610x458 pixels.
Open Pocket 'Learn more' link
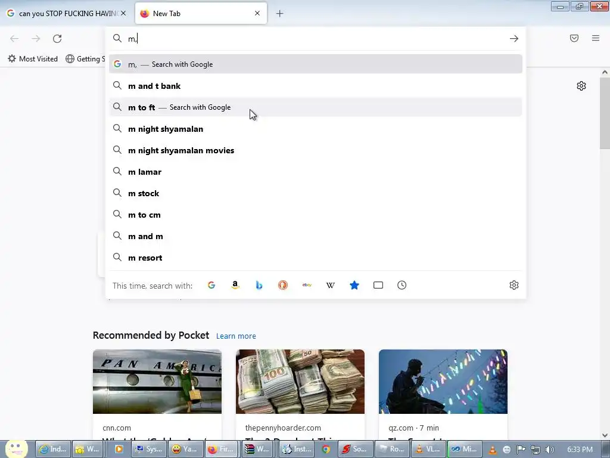236,336
